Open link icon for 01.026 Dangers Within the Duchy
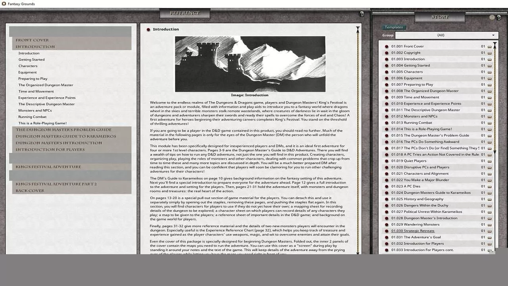The image size is (508, 286). point(387,205)
